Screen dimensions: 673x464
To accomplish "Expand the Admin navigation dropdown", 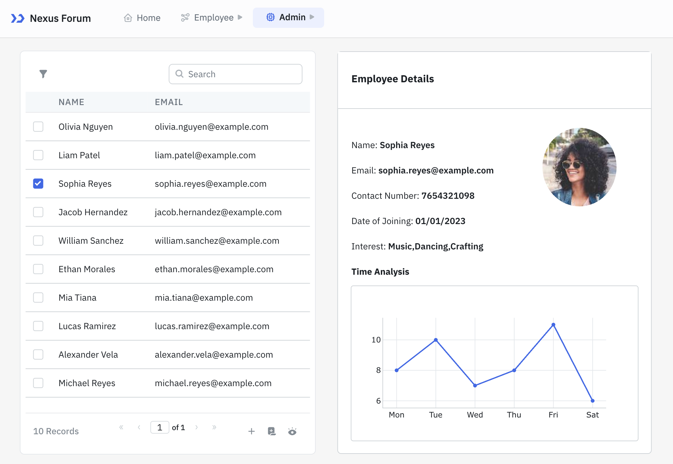I will 312,17.
